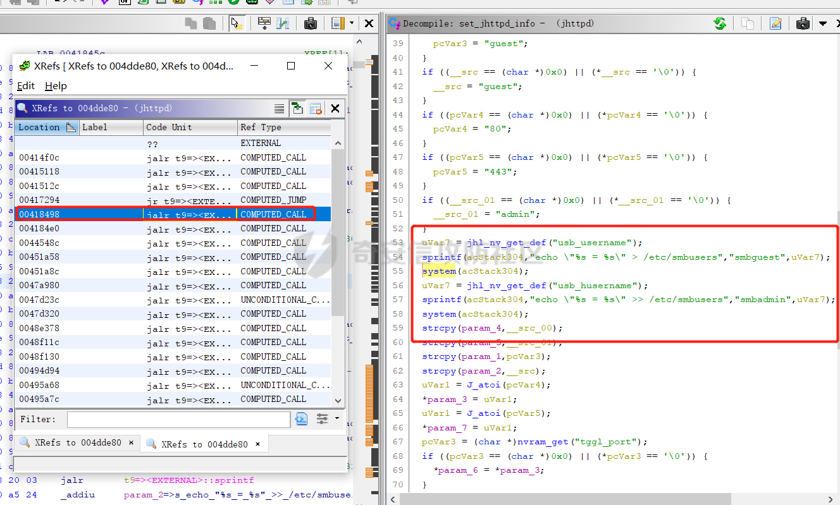The width and height of the screenshot is (840, 505).
Task: Click the XRefs table scroll down arrow
Action: coord(338,401)
